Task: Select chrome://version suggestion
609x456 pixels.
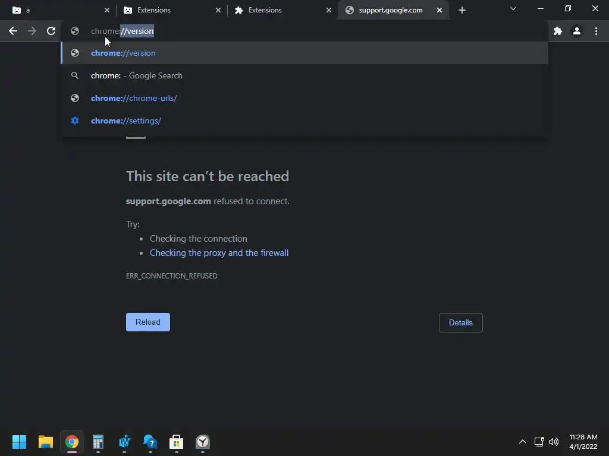Action: point(304,53)
